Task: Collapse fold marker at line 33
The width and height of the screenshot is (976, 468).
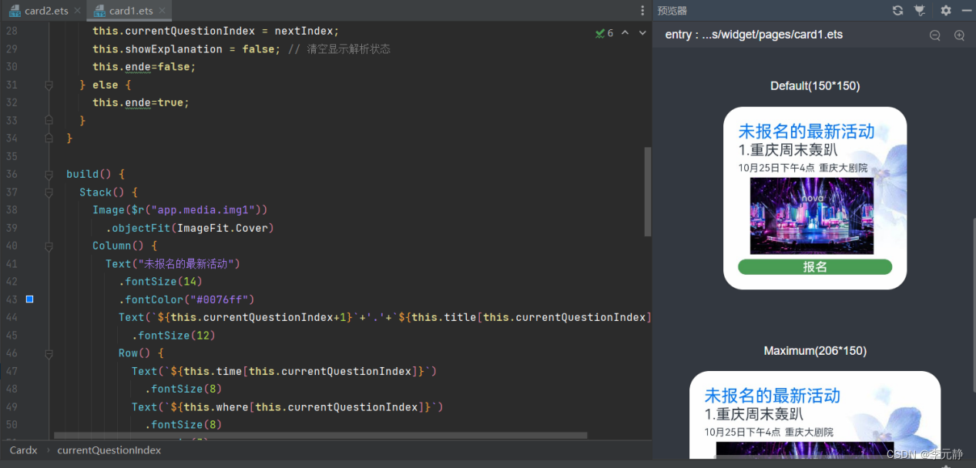Action: pyautogui.click(x=49, y=121)
